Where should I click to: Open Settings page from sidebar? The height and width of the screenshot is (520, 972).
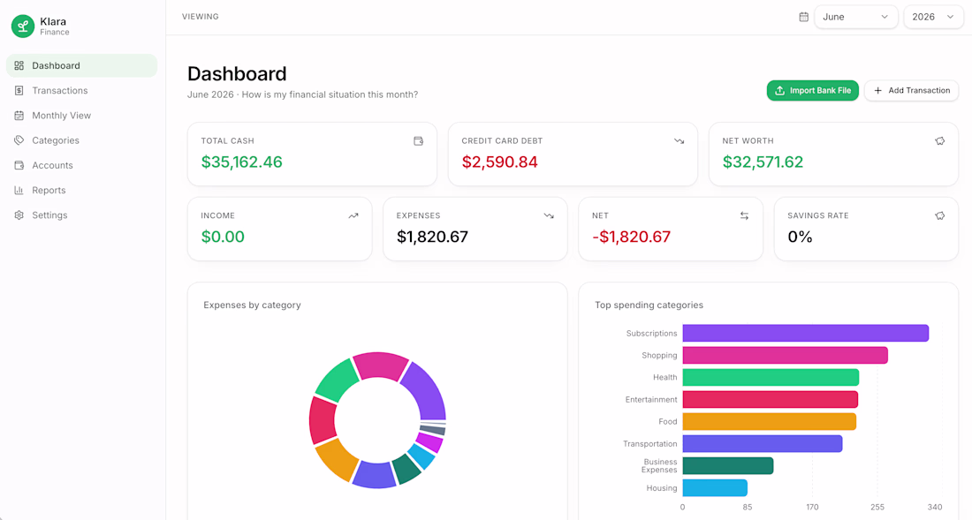[x=82, y=215]
